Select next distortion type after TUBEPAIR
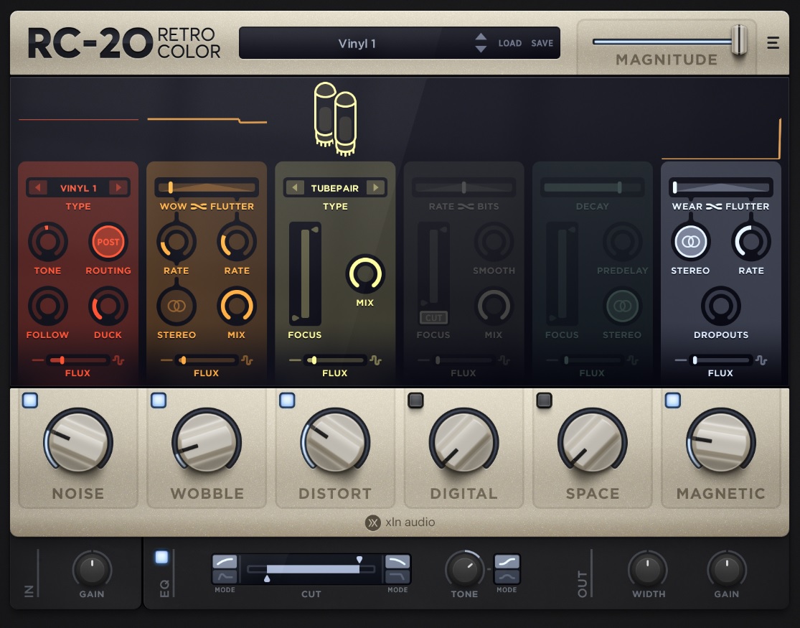The width and height of the screenshot is (800, 628). point(375,187)
